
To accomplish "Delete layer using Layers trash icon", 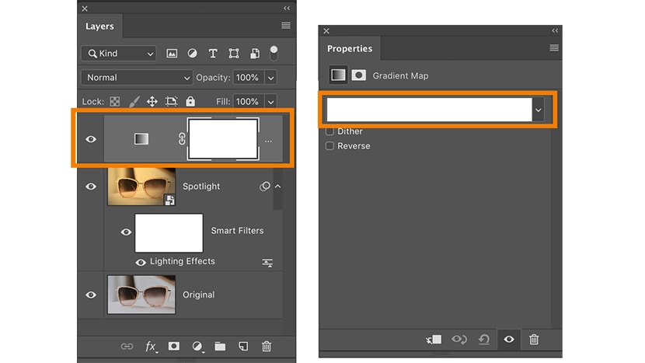I will pos(267,347).
